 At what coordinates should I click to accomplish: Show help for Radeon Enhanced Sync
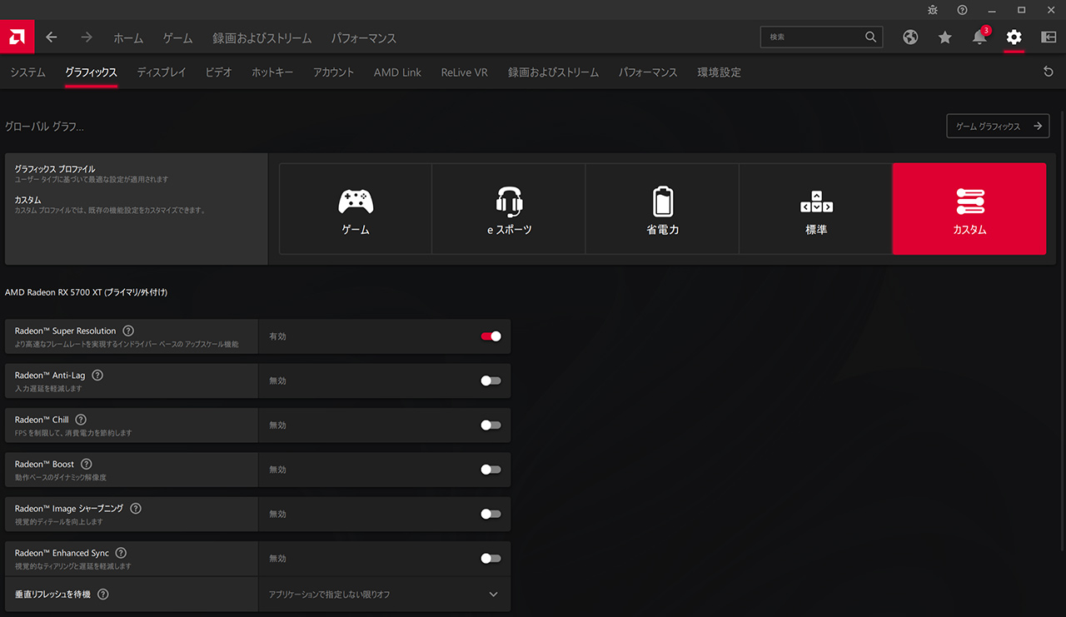pos(121,553)
